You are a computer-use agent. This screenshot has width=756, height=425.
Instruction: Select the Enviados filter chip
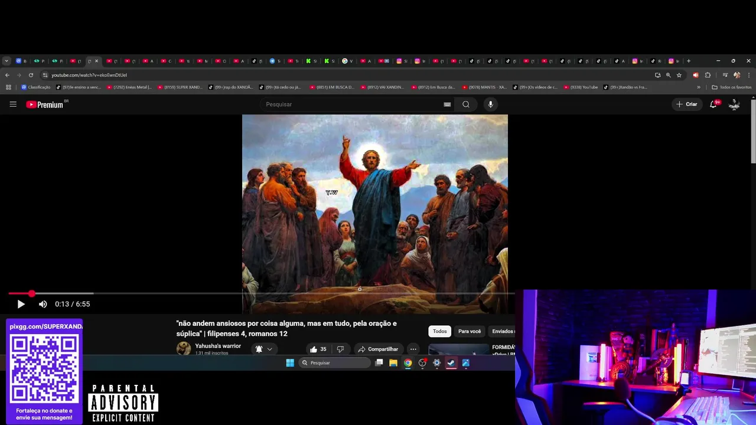tap(502, 331)
